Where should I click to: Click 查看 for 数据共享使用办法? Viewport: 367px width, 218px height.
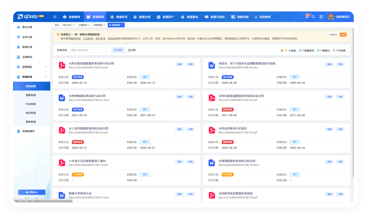tap(179, 194)
